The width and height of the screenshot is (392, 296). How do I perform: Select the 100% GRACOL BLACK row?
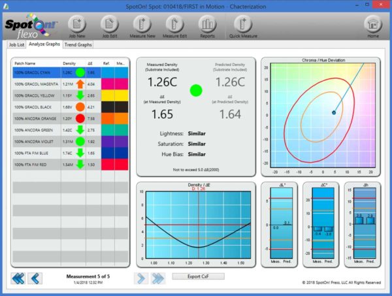click(71, 107)
